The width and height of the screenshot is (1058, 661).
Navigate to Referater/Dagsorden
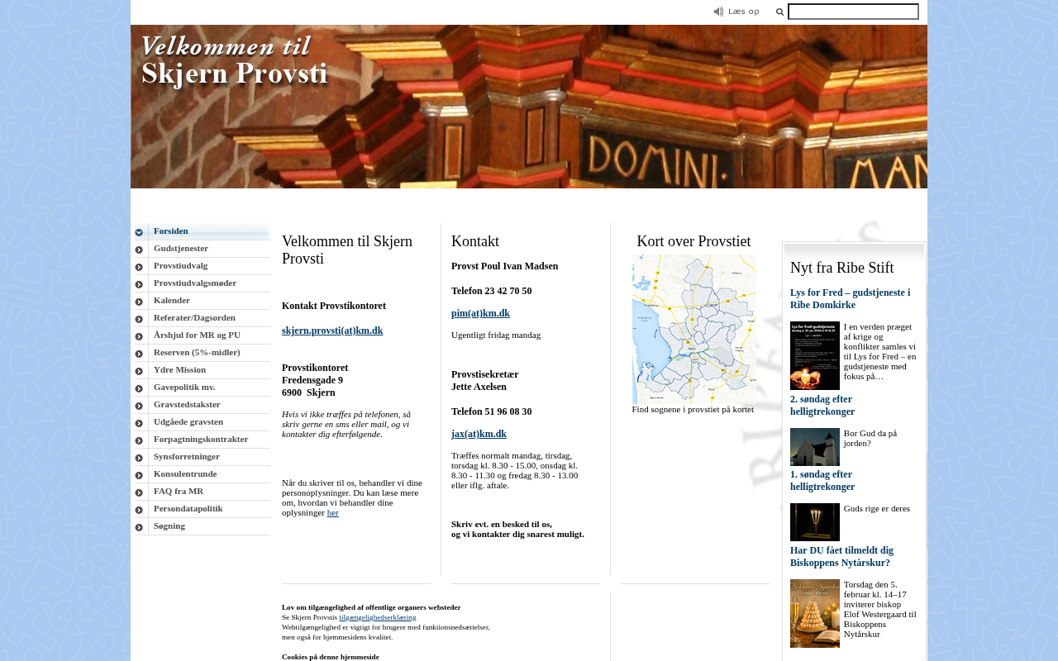pyautogui.click(x=195, y=317)
